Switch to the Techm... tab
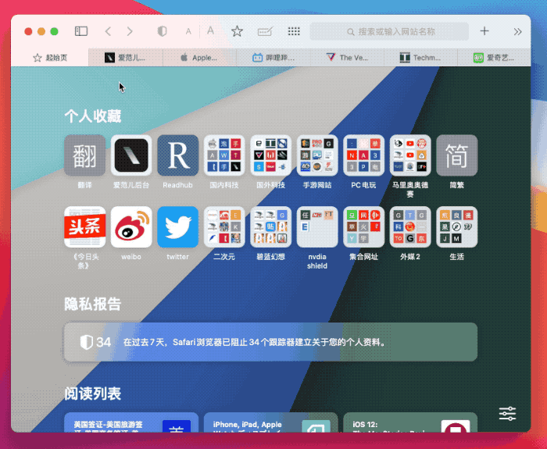547x449 pixels. [420, 58]
